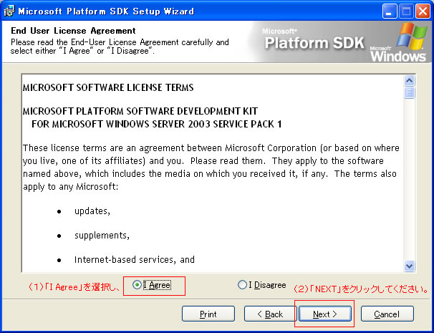Minimize the Setup Wizard window
Image resolution: width=434 pixels, height=333 pixels.
(389, 11)
